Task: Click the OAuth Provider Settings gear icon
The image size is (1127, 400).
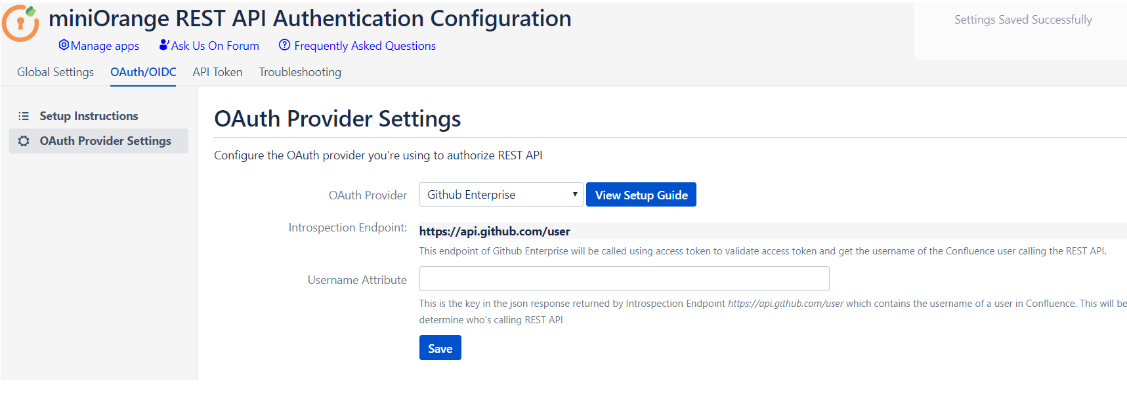Action: 24,141
